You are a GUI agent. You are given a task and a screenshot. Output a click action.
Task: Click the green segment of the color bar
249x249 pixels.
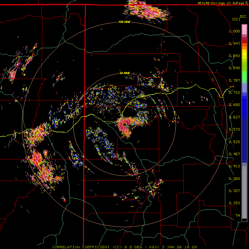pos(244,76)
